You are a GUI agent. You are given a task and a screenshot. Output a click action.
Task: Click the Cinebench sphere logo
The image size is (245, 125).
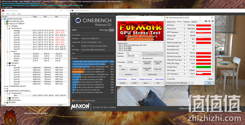(x=78, y=20)
